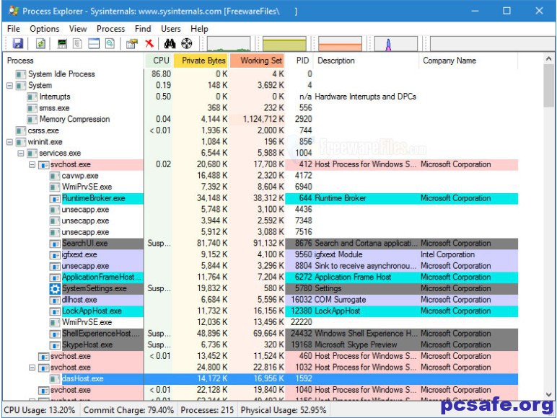Viewport: 557px width, 418px height.
Task: Click the orange physical memory mini graph
Action: coord(341,44)
